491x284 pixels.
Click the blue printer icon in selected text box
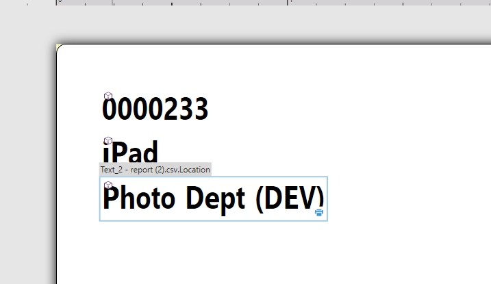(x=319, y=213)
